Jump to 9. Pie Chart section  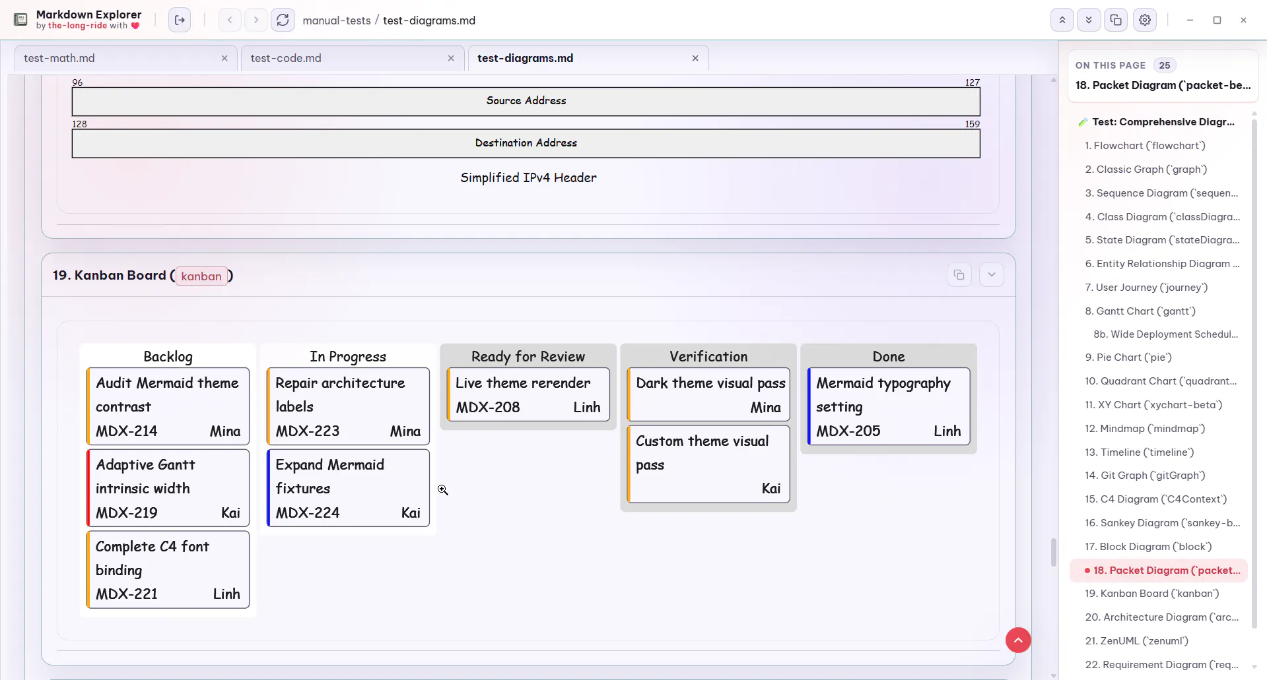point(1128,357)
